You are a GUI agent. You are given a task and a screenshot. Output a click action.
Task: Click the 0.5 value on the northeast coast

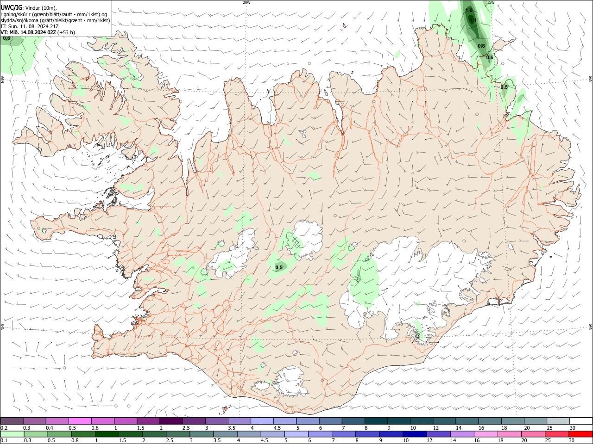point(505,87)
